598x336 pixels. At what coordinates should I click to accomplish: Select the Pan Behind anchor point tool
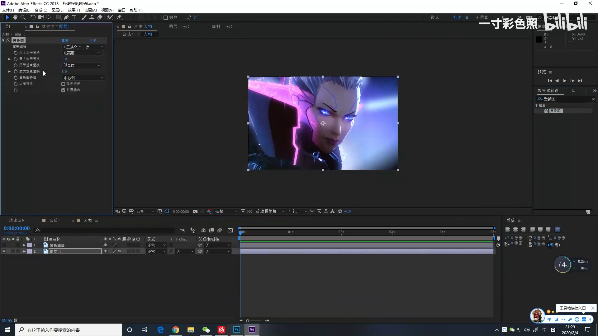click(49, 17)
